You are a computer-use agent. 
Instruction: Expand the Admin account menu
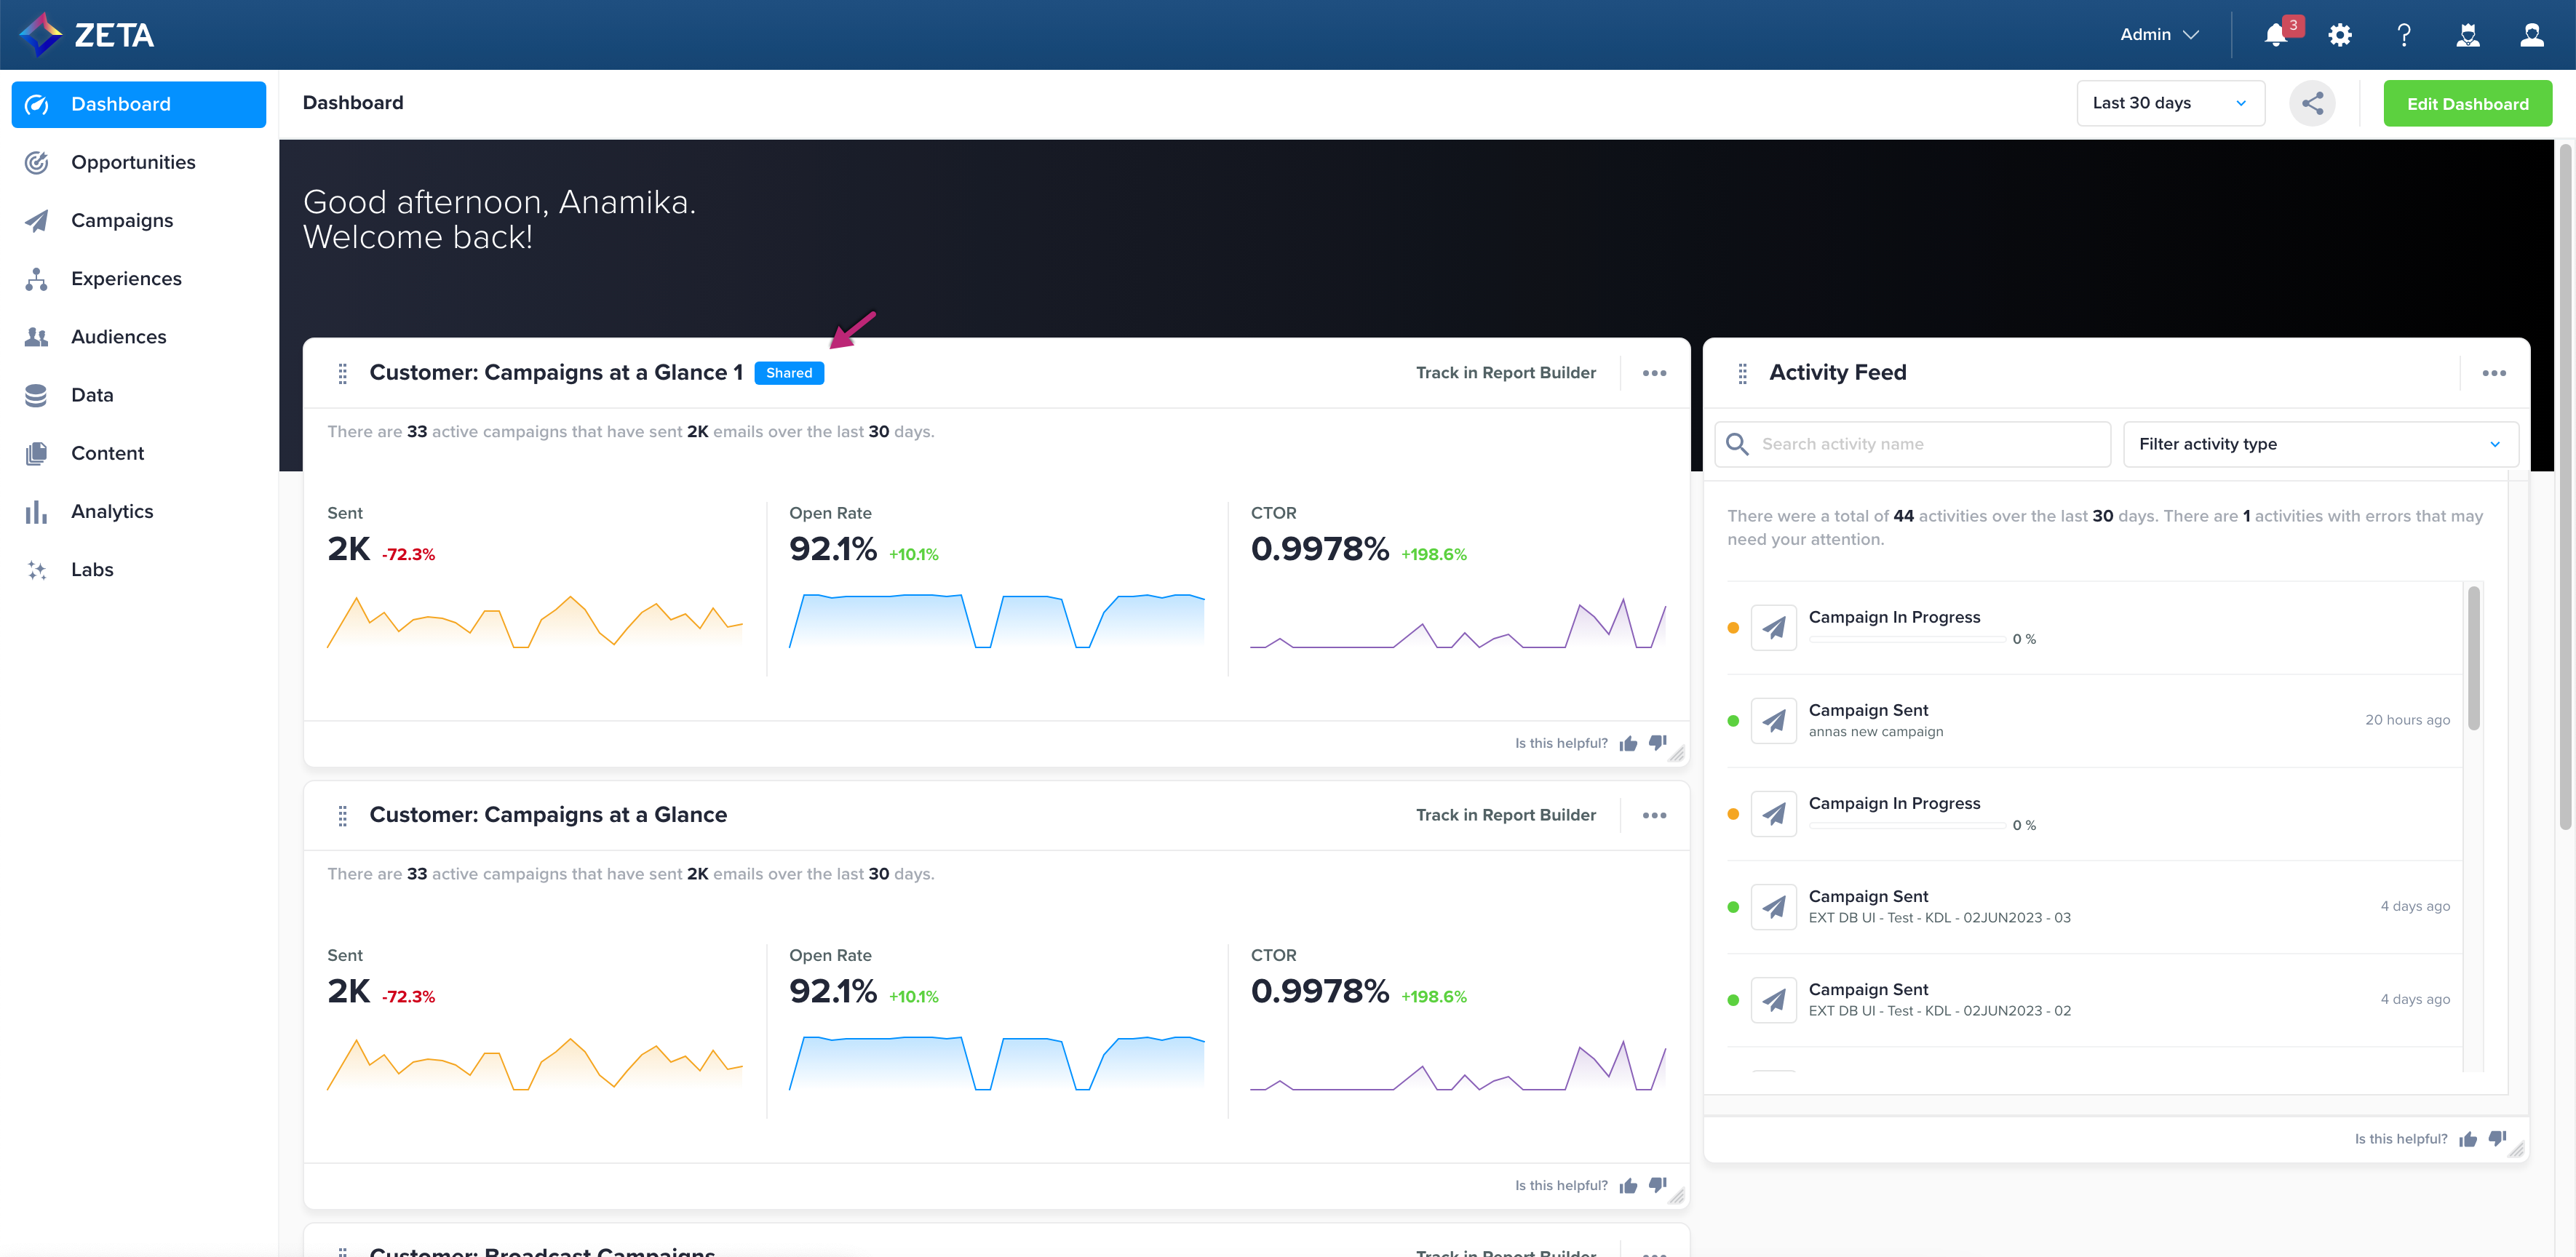coord(2158,34)
